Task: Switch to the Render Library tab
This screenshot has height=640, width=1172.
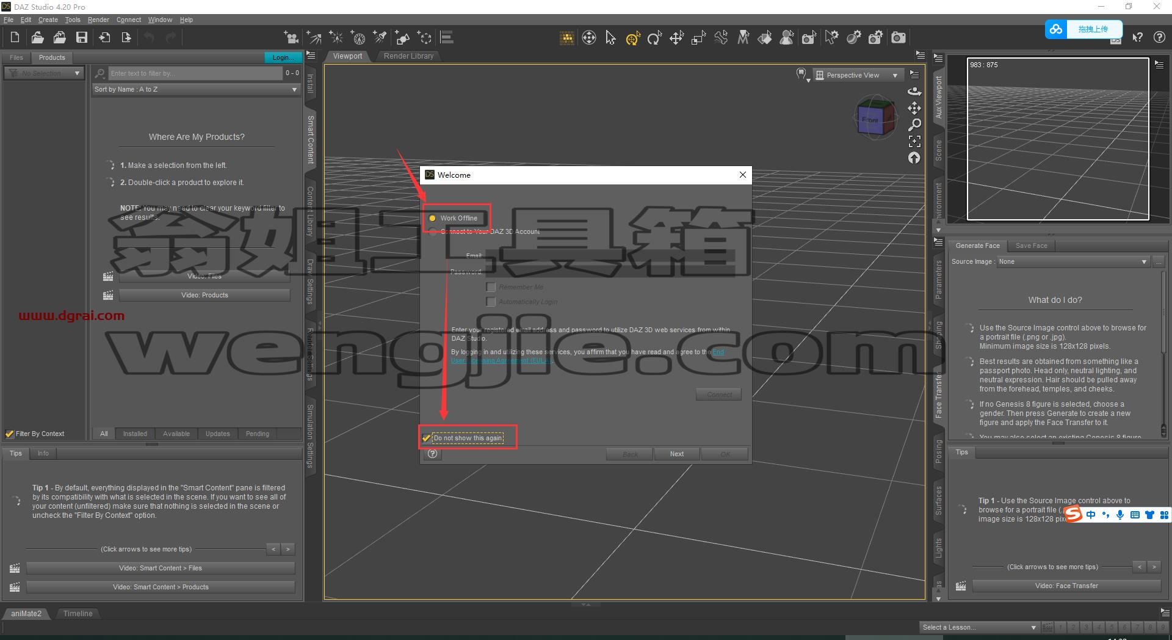Action: click(x=408, y=56)
